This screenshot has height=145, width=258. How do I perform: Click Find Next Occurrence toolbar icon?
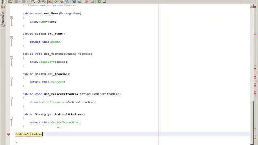pyautogui.click(x=44, y=2)
